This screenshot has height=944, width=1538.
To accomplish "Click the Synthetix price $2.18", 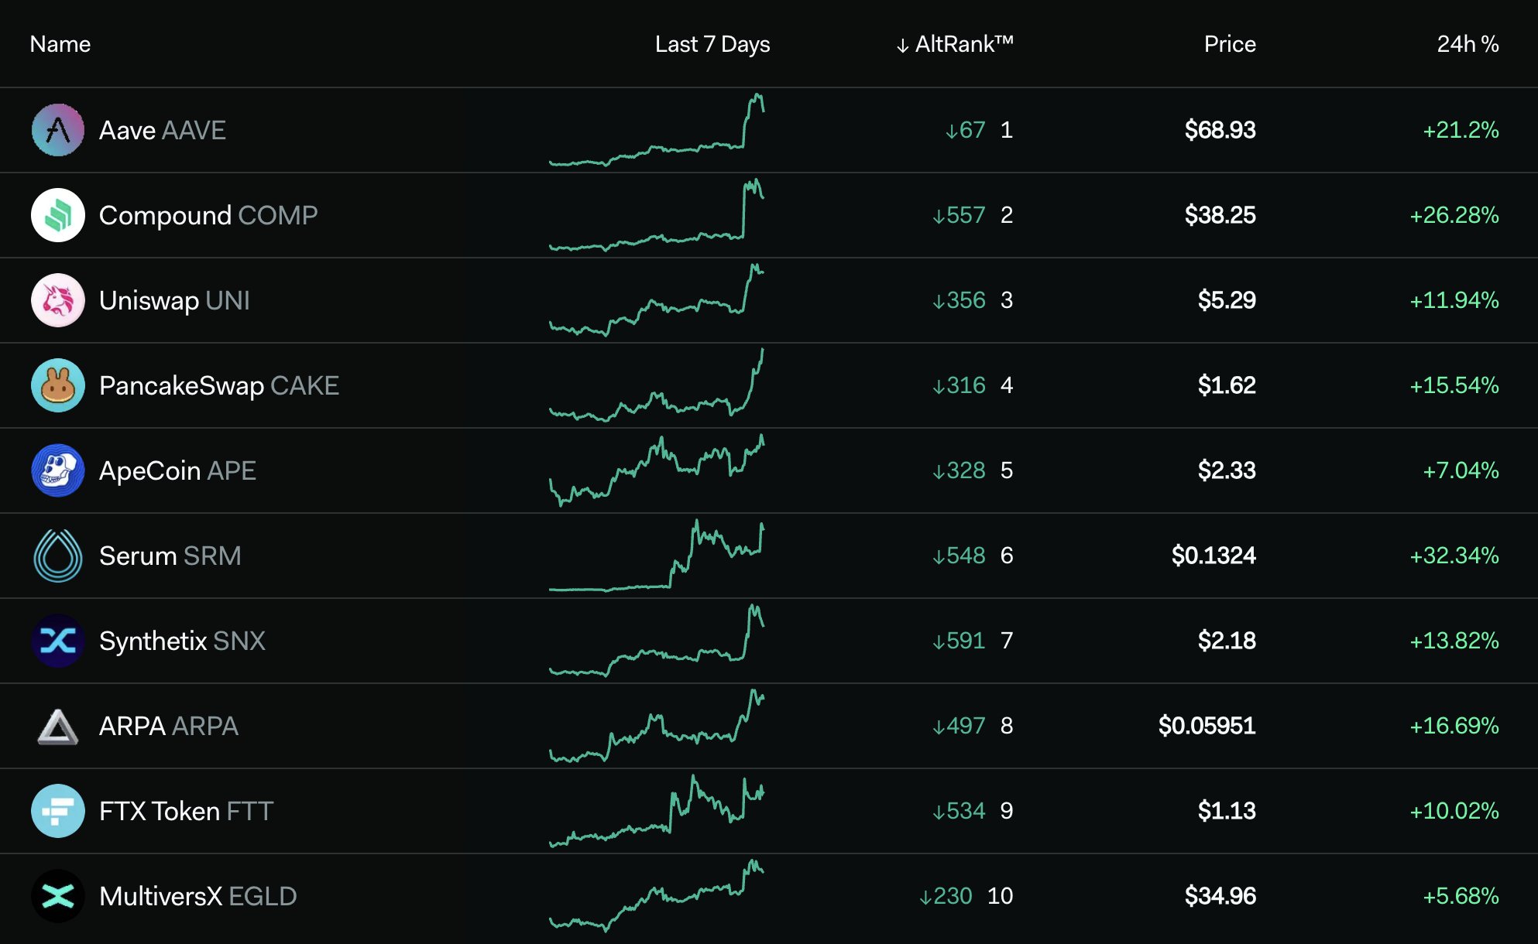I will click(1227, 641).
